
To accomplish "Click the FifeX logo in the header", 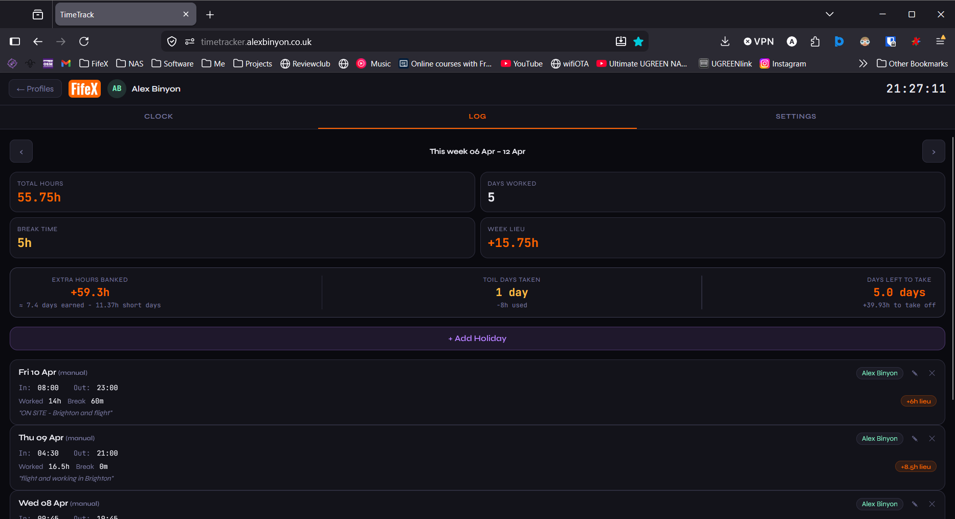I will pos(84,88).
